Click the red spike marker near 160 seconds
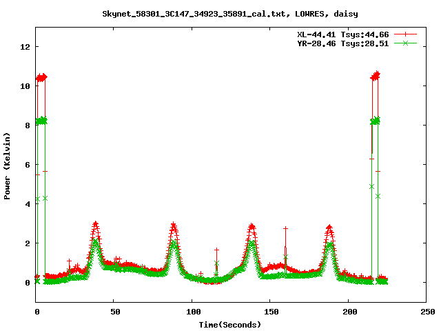 285,228
